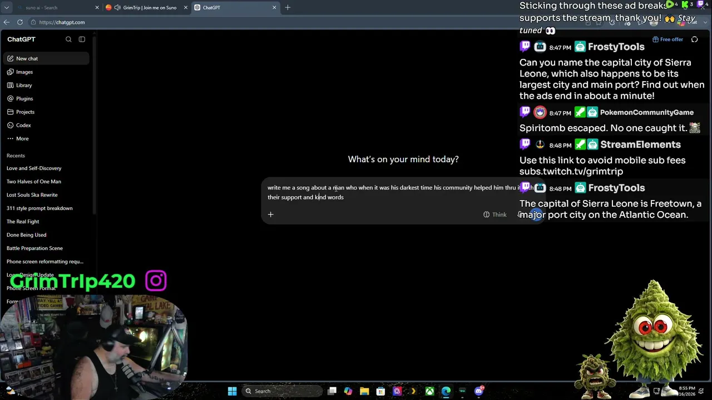The width and height of the screenshot is (712, 400).
Task: Close the GrimTrip Suno tab
Action: [x=186, y=8]
